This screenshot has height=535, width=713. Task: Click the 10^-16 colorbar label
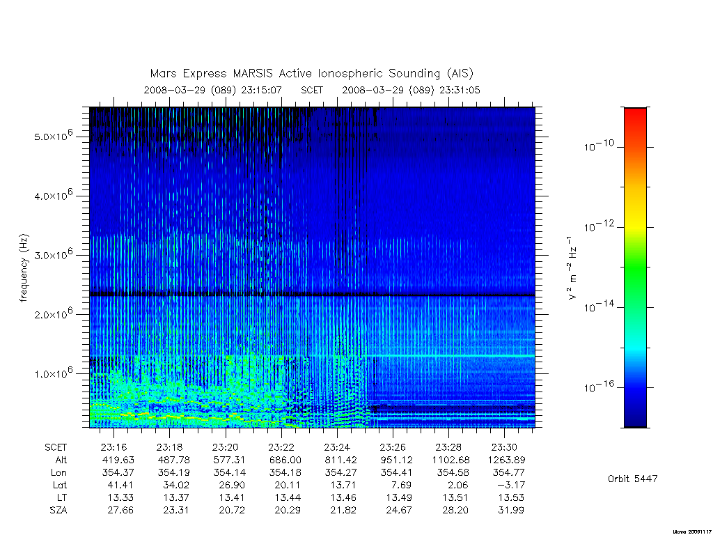pos(599,387)
